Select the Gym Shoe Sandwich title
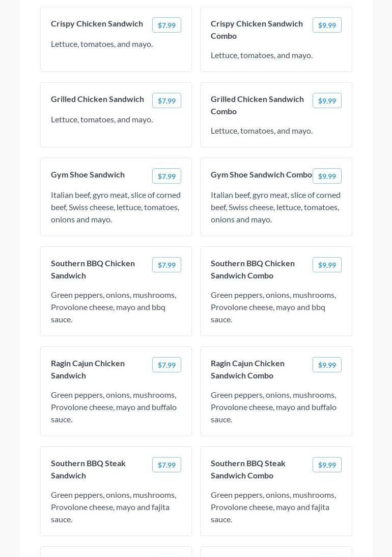Screen dimensions: 392x557 click(88, 174)
